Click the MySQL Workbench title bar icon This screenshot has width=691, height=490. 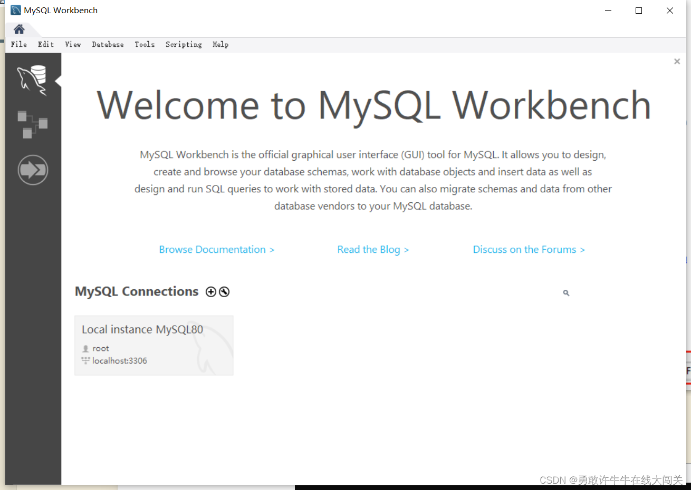(x=16, y=10)
